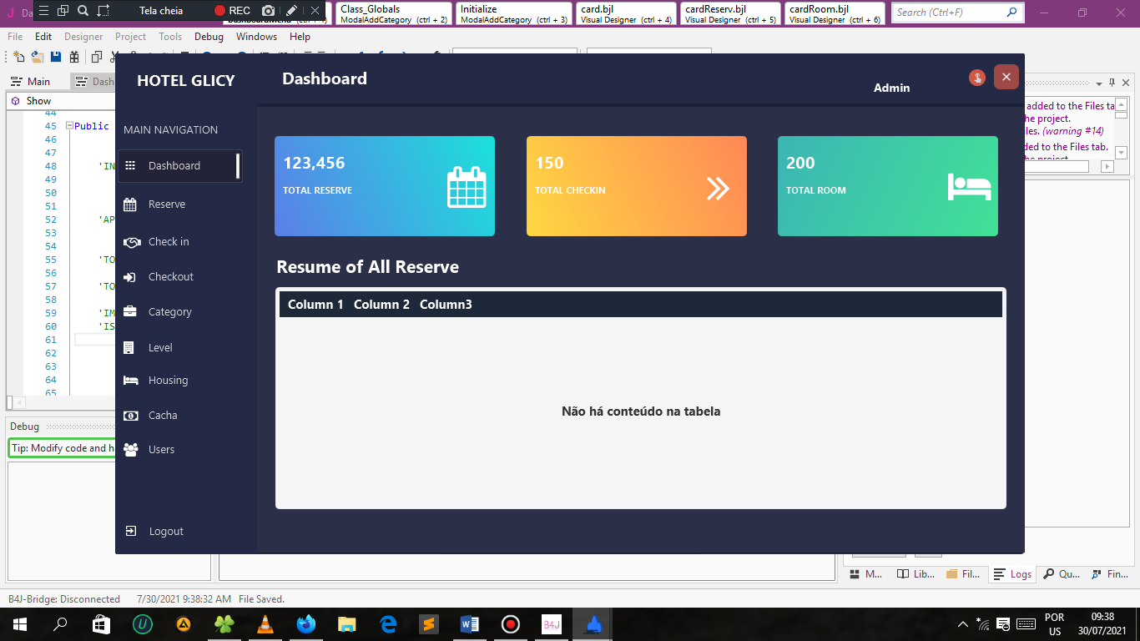Viewport: 1140px width, 641px height.
Task: Show hidden system tray icons
Action: (x=963, y=623)
